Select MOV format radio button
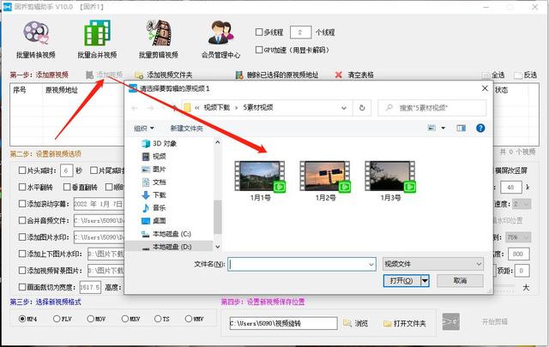 point(90,319)
